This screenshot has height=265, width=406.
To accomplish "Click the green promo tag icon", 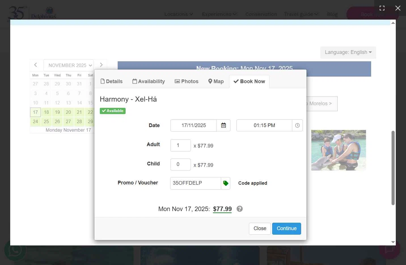I will coord(226,183).
